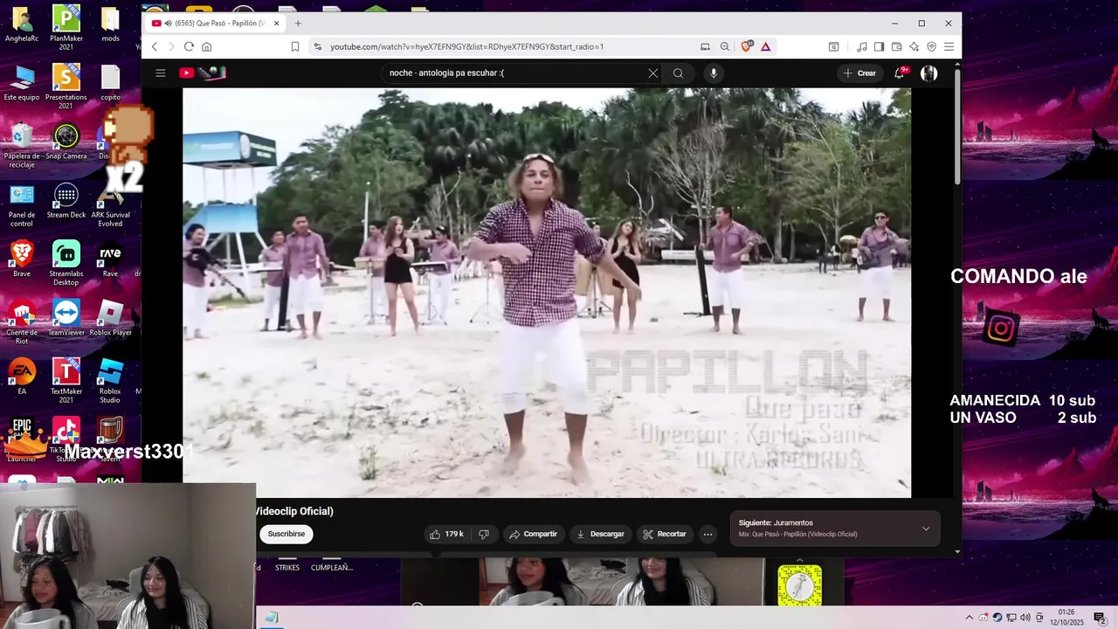Open the taskbar volume speaker icon
This screenshot has width=1118, height=629.
[x=1025, y=618]
